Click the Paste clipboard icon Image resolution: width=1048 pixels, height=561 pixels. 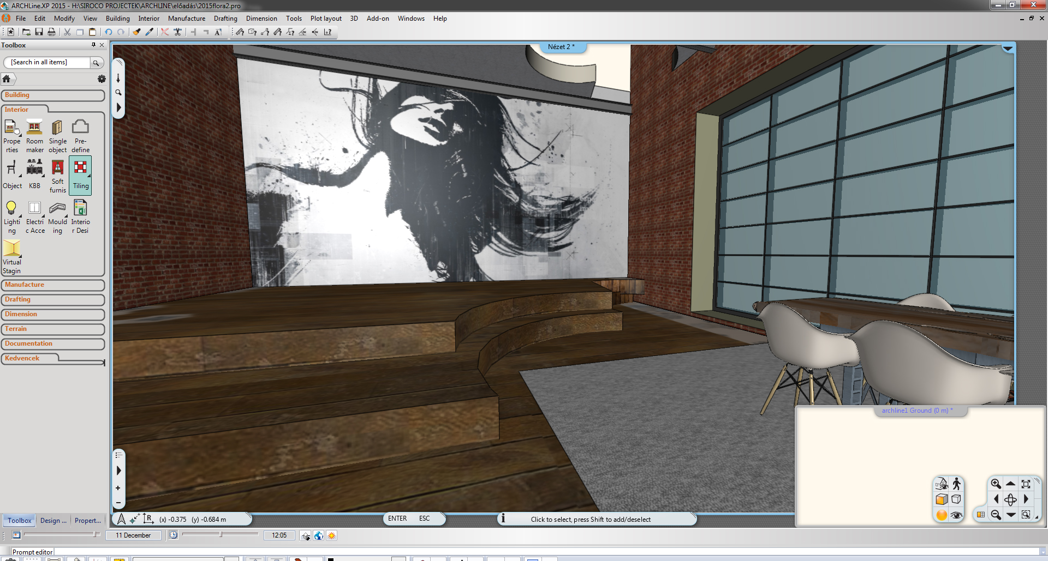92,32
